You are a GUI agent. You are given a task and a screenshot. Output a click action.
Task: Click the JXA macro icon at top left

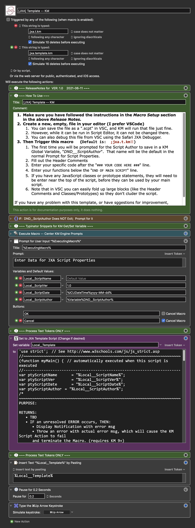click(x=11, y=11)
